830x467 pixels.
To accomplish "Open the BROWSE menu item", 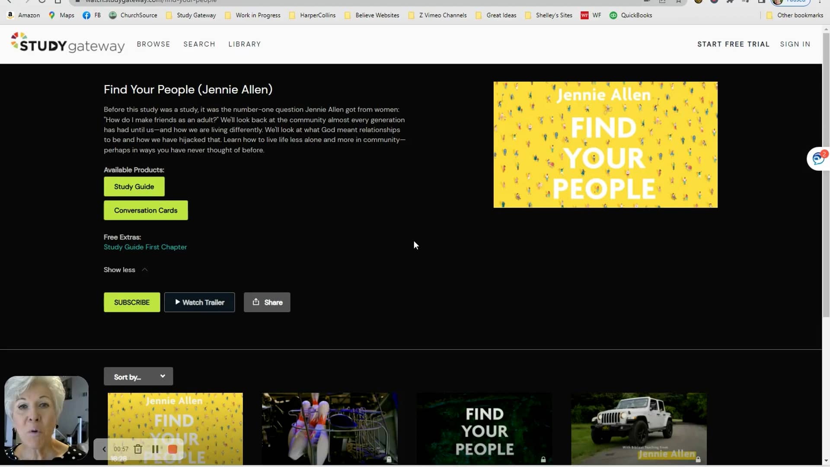I will [153, 44].
